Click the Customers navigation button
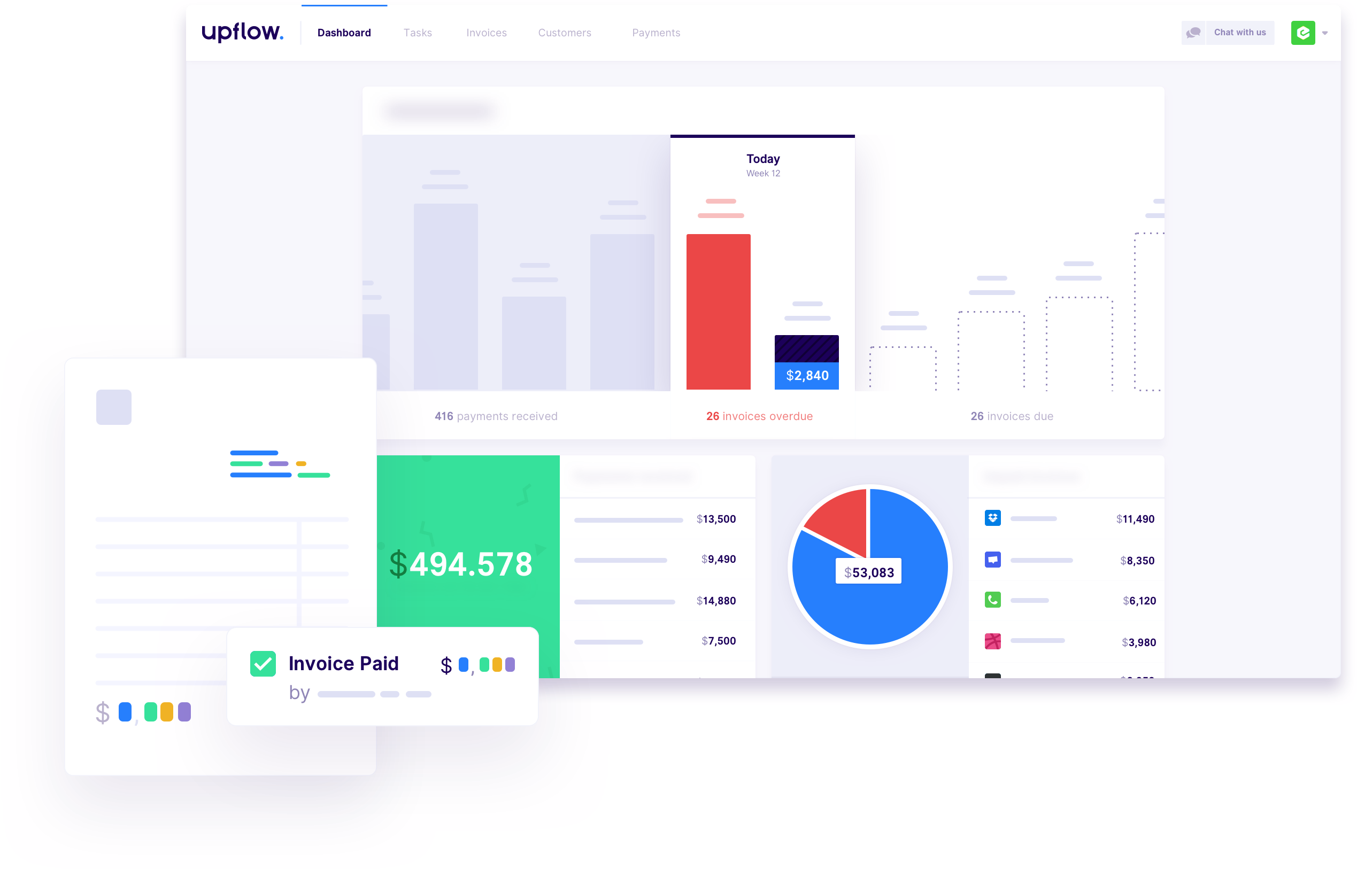The width and height of the screenshot is (1357, 869). [564, 33]
